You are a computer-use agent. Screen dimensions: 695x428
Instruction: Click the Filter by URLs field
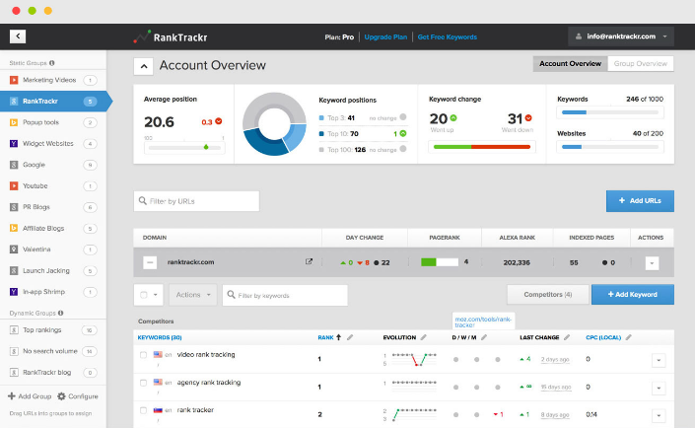click(196, 201)
